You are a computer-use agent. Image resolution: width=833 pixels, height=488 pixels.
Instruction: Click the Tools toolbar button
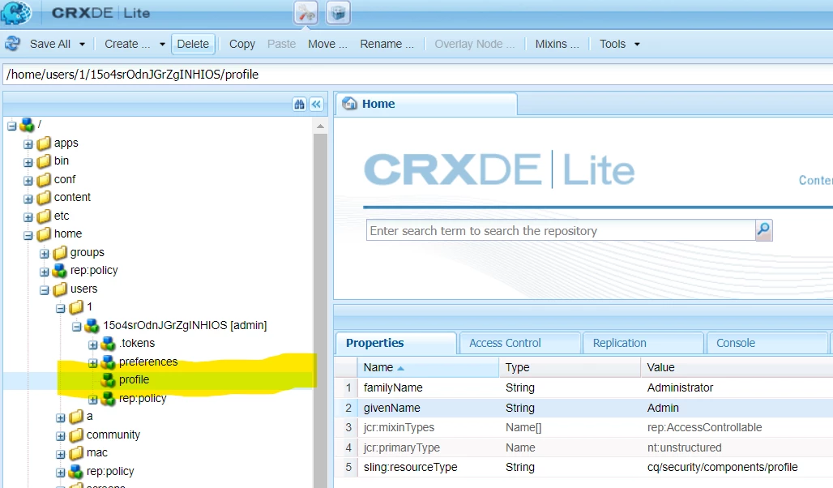[613, 44]
